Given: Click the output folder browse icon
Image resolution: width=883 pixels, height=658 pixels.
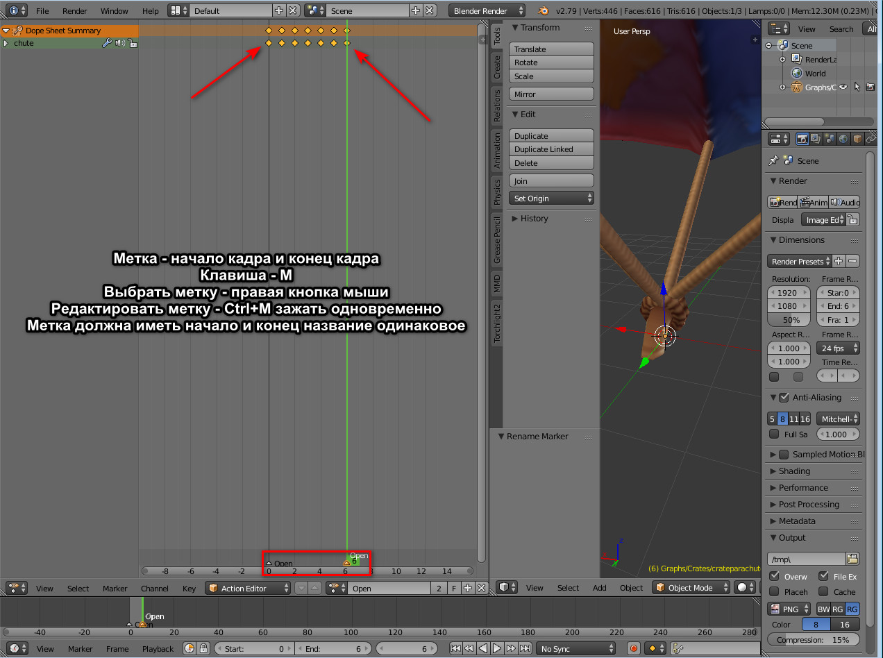Looking at the screenshot, I should click(853, 559).
